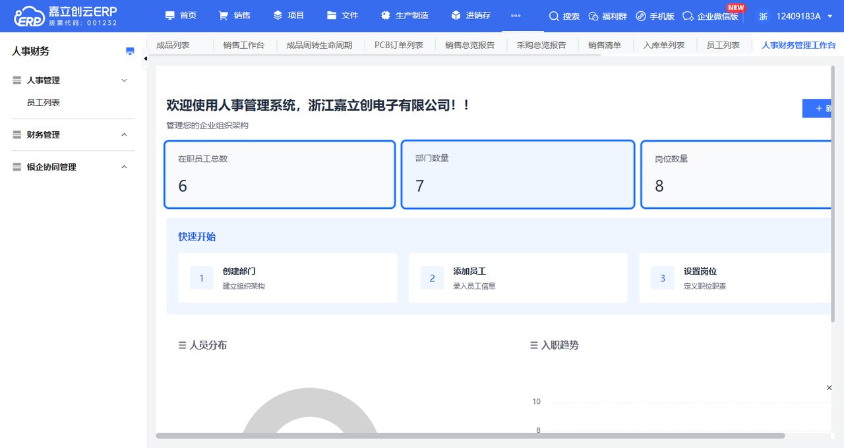844x448 pixels.
Task: Switch to the PCB订单列表 tab
Action: pyautogui.click(x=399, y=45)
